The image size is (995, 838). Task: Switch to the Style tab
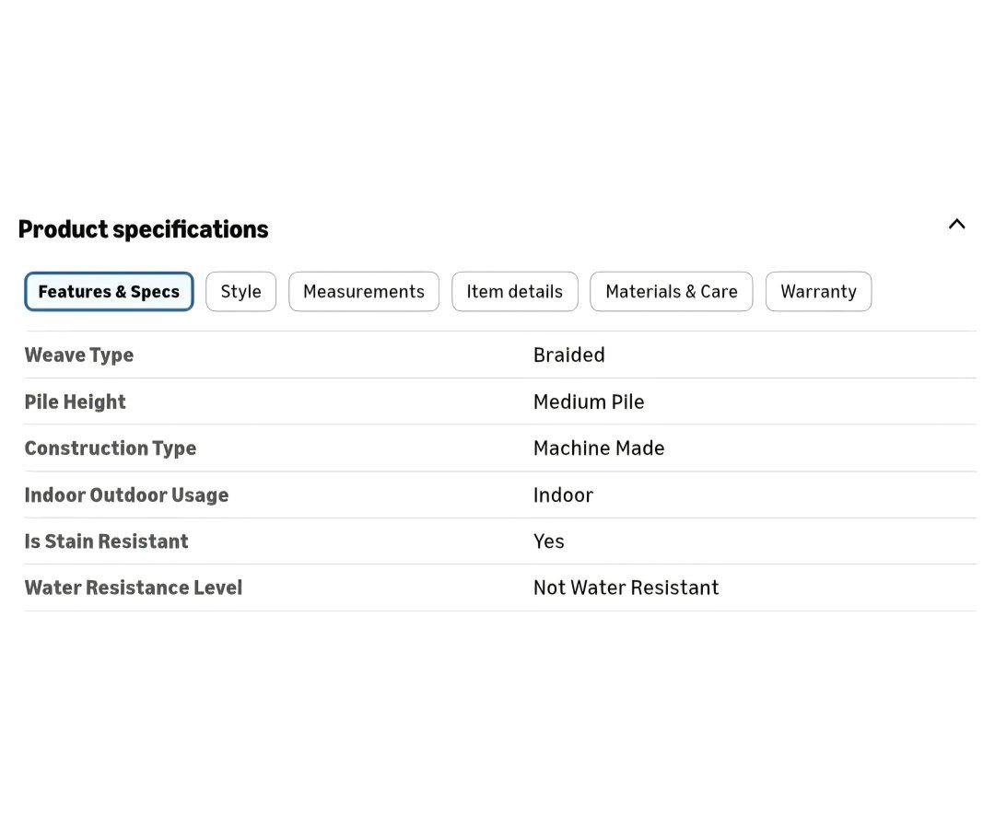tap(240, 292)
